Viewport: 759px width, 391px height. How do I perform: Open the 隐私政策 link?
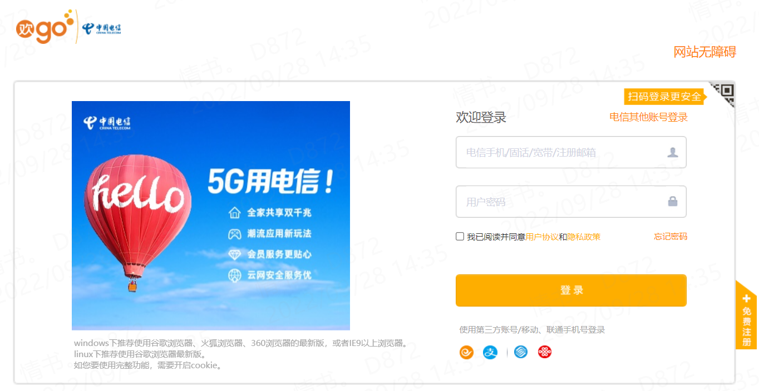coord(584,237)
